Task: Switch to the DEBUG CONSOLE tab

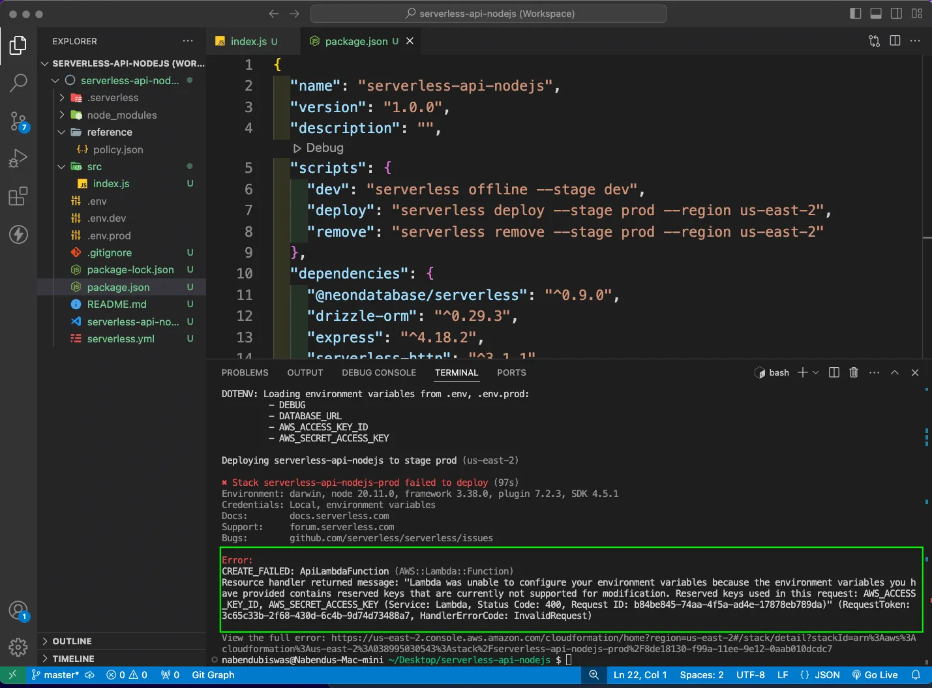Action: coord(379,372)
